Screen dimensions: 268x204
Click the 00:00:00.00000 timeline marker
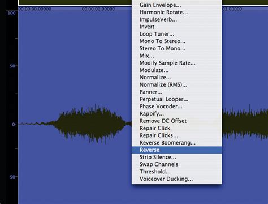35,9
